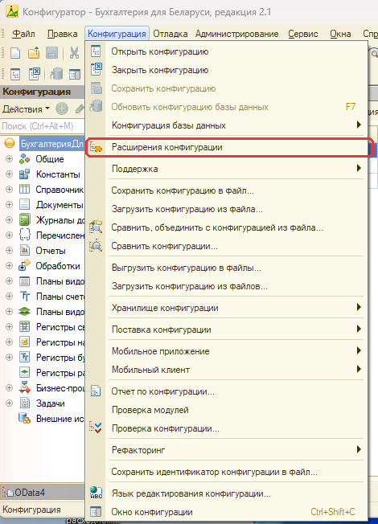The height and width of the screenshot is (524, 378).
Task: Expand the Справочники tree node
Action: click(x=10, y=190)
